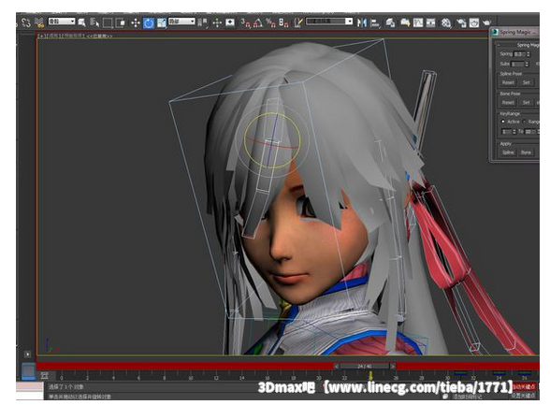The image size is (550, 405).
Task: Apply spring to Spline button
Action: (508, 152)
